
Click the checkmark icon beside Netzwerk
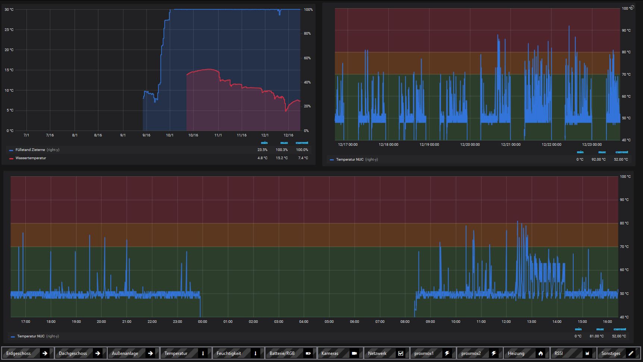401,353
